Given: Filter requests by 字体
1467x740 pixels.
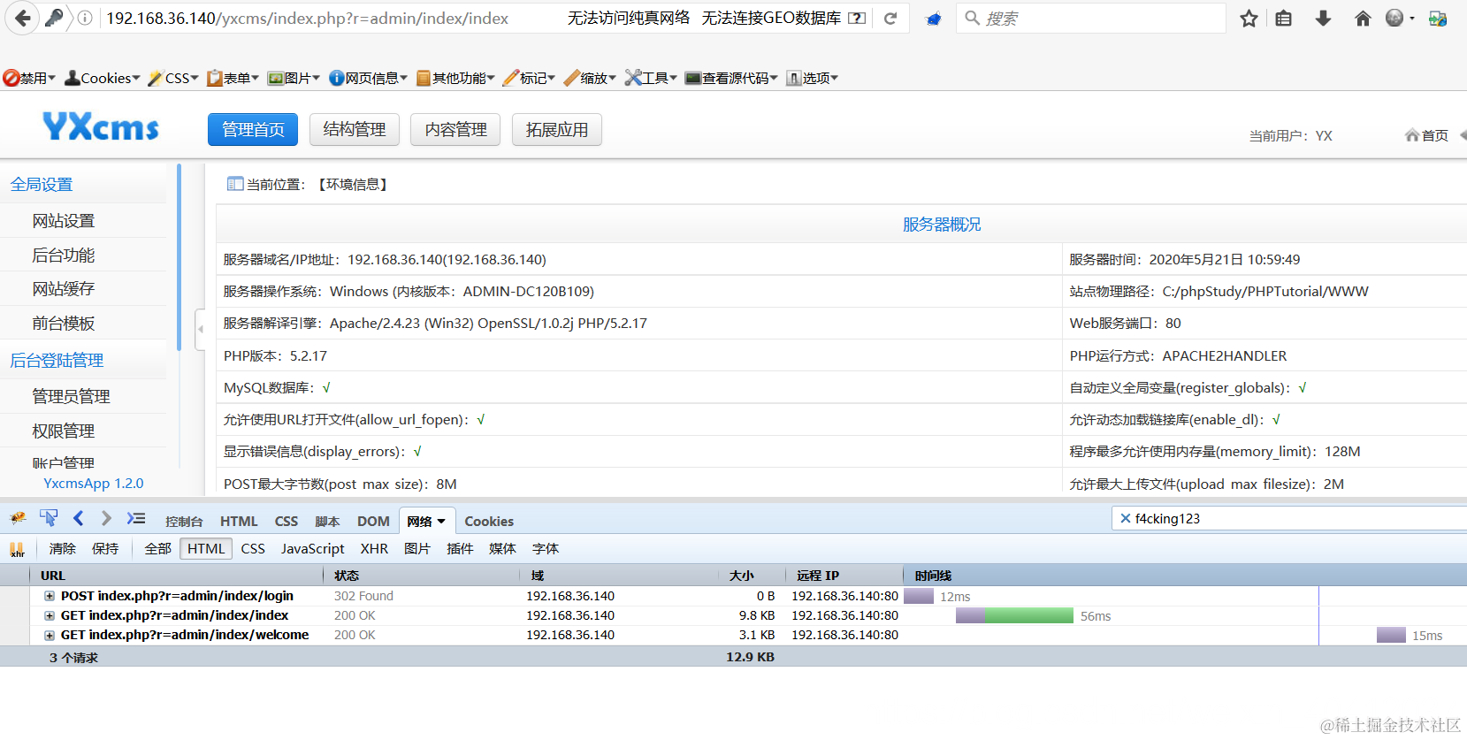Looking at the screenshot, I should click(546, 549).
